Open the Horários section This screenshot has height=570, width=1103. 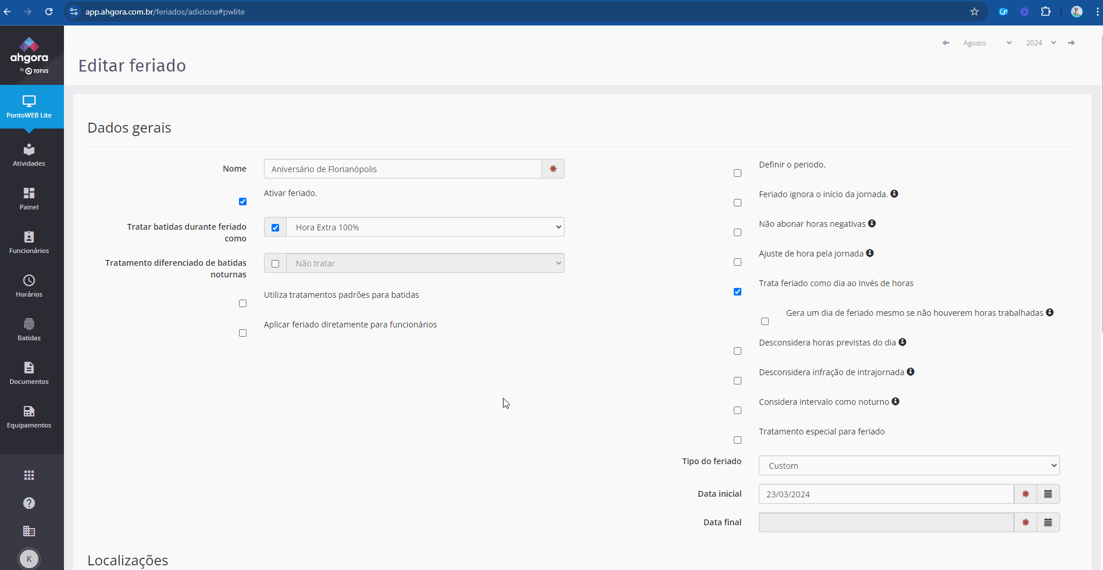(29, 286)
